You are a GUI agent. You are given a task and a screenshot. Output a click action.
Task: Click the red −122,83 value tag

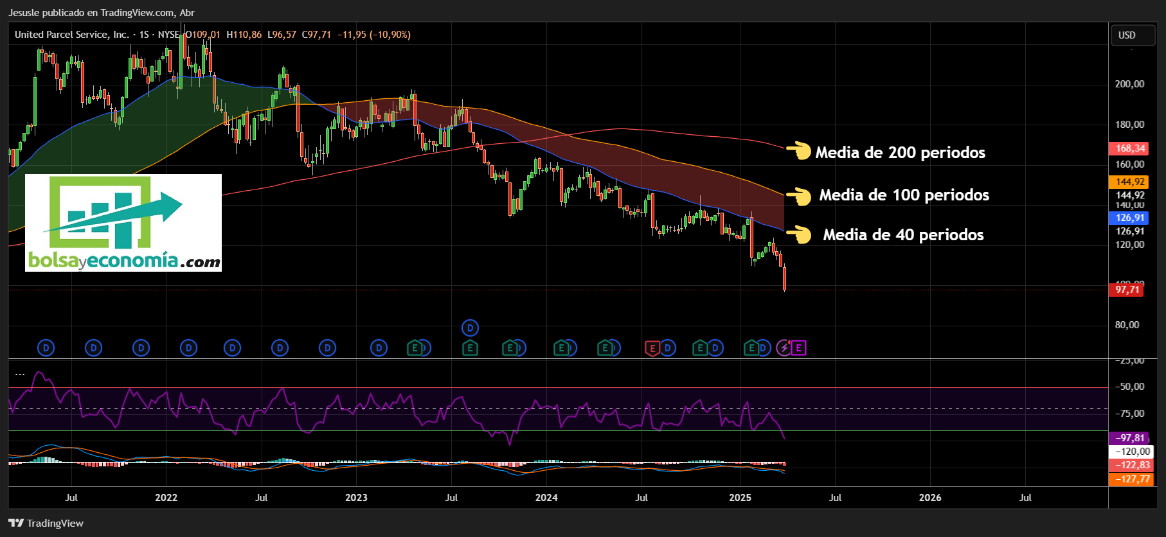[1132, 465]
